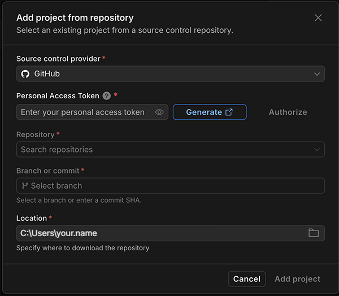Click the branch icon in the branch field
The image size is (339, 296).
point(25,186)
